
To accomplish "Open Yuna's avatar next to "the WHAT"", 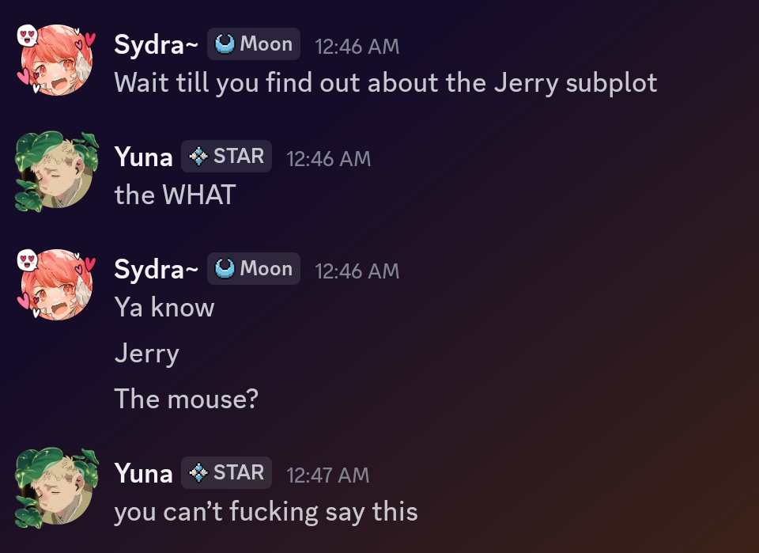I will pyautogui.click(x=55, y=171).
